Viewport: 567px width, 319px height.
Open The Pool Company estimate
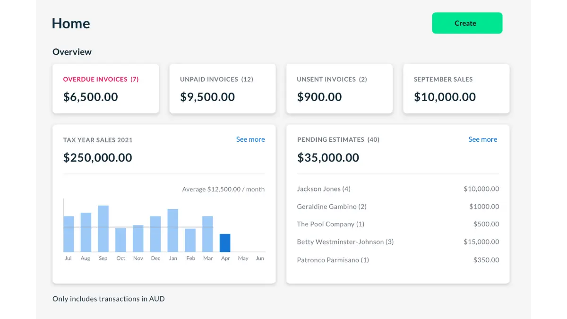pos(330,224)
